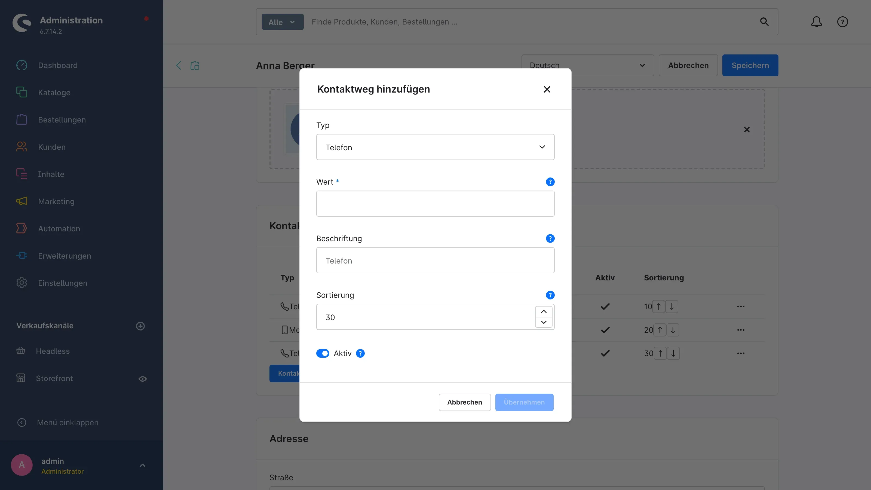871x490 pixels.
Task: Open Kataloge in the sidebar
Action: 54,92
